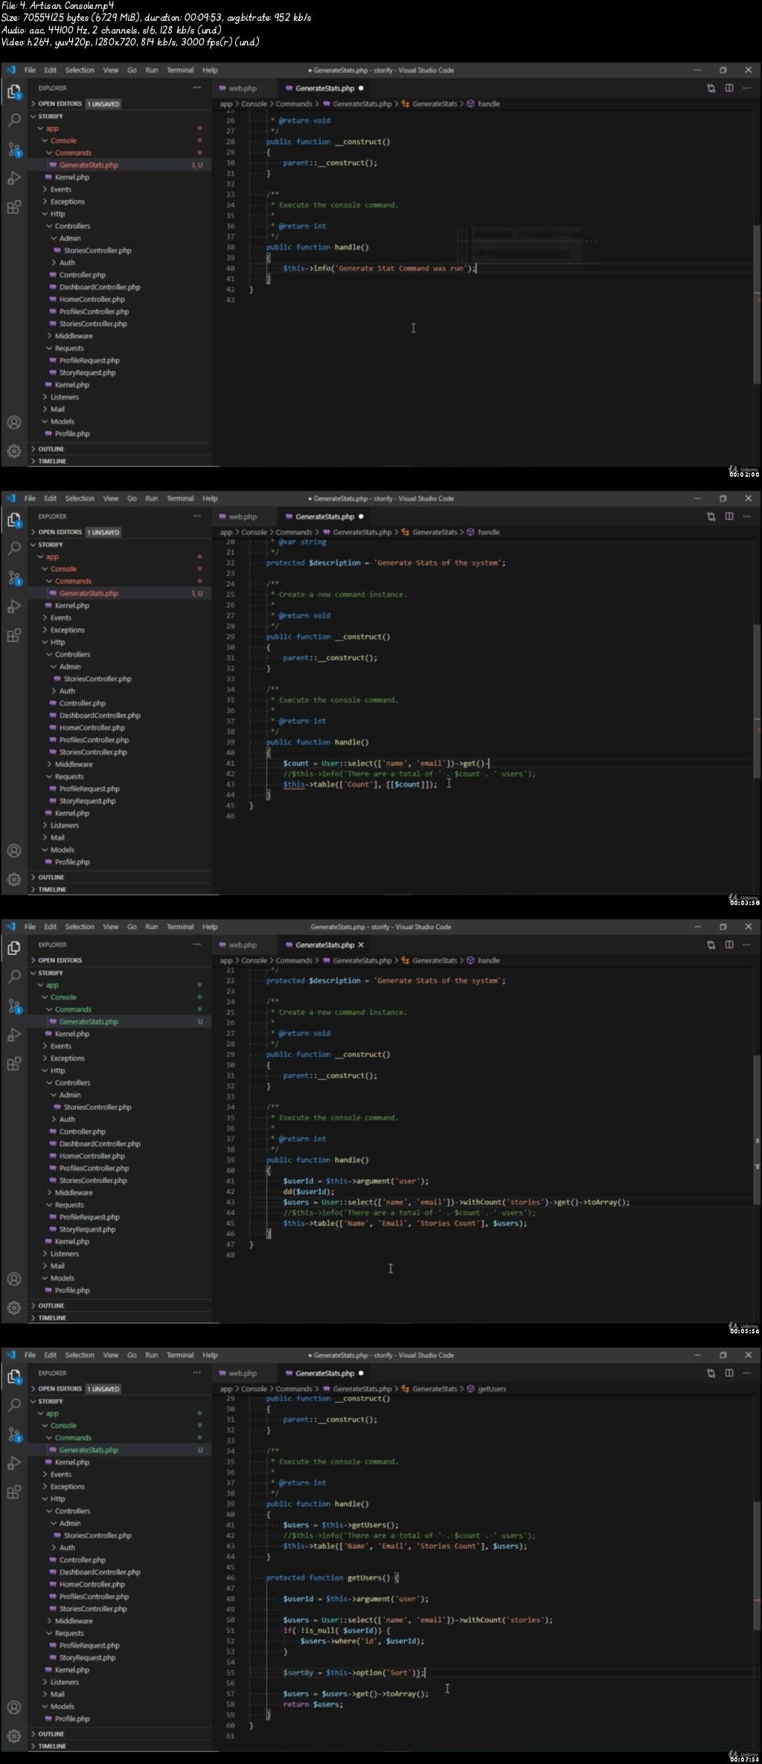Click Manage gear icon in the 00:07:54 frame
This screenshot has height=1764, width=762.
[13, 1736]
